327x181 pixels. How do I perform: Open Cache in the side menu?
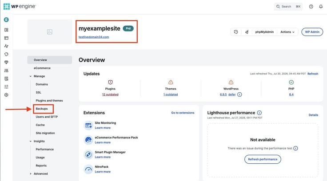[40, 125]
